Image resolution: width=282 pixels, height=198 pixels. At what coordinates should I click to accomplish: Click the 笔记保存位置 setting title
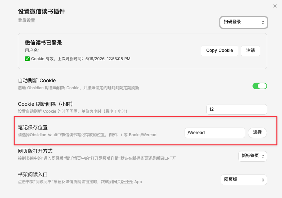point(33,128)
